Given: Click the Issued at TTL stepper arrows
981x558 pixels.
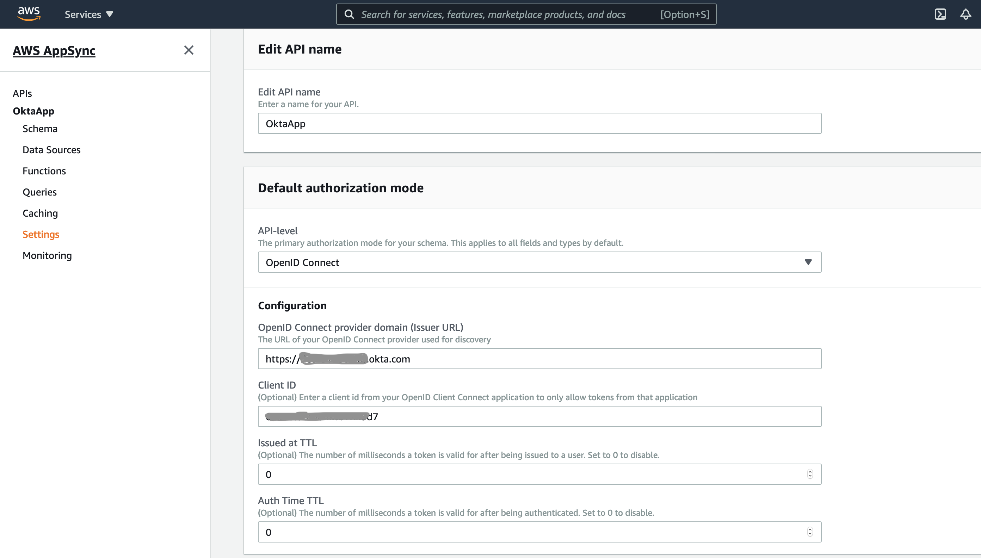Looking at the screenshot, I should (810, 474).
